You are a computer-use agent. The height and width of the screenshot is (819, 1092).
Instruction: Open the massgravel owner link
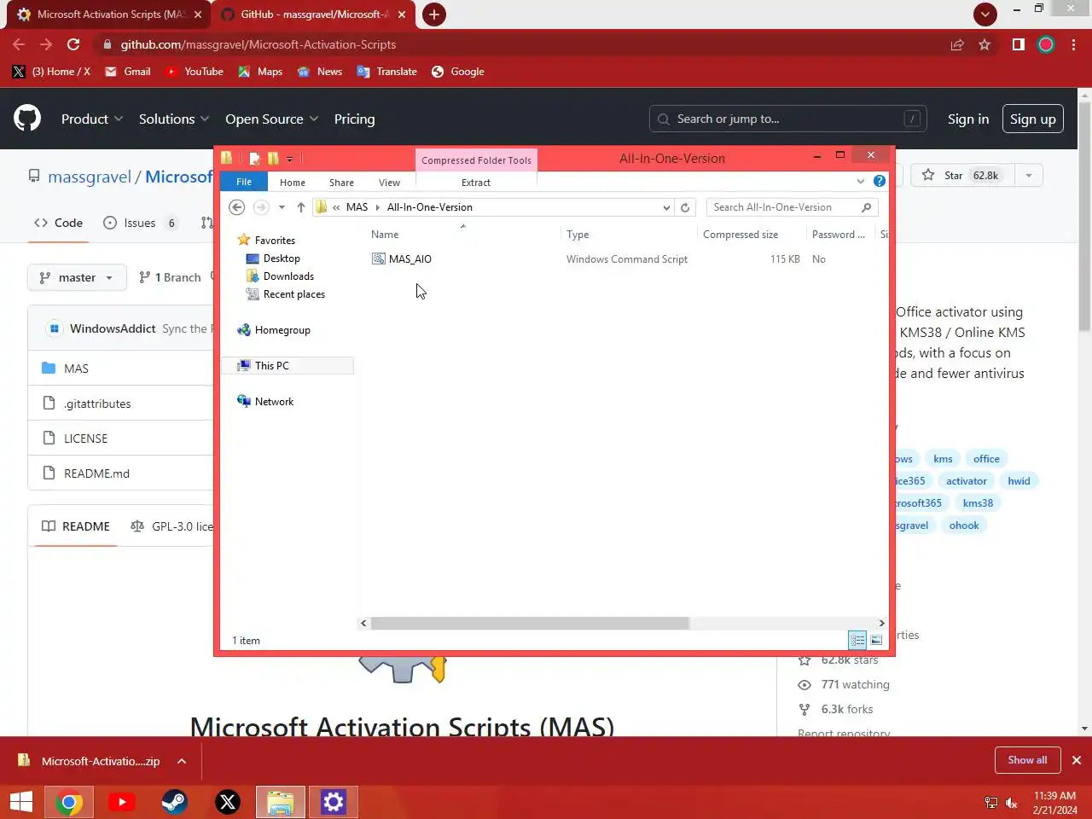click(x=90, y=177)
